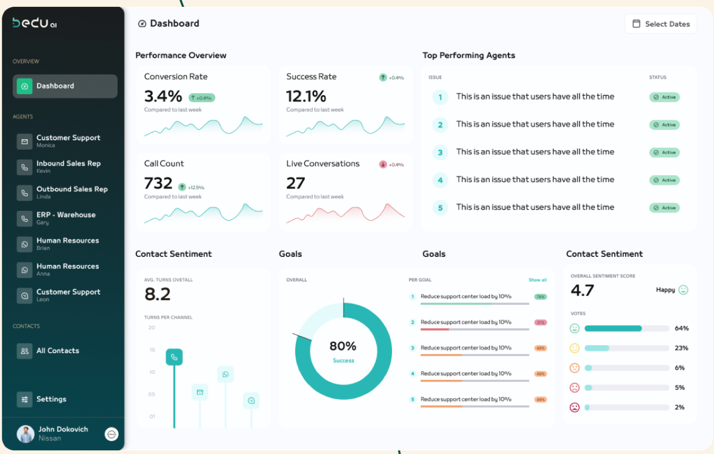The image size is (714, 454).
Task: Click the becu ai logo
Action: pyautogui.click(x=35, y=23)
